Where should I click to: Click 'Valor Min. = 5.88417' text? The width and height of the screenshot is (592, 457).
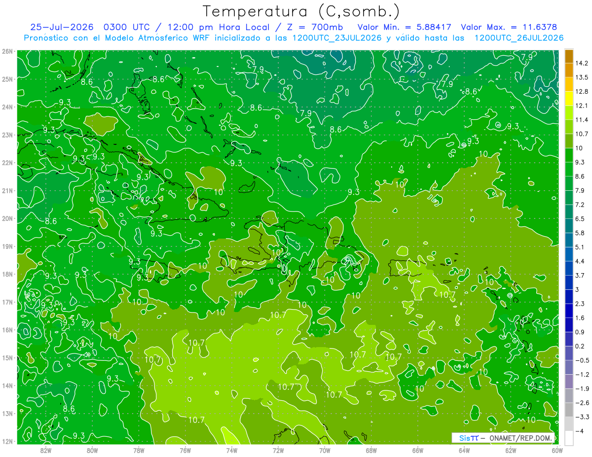405,27
